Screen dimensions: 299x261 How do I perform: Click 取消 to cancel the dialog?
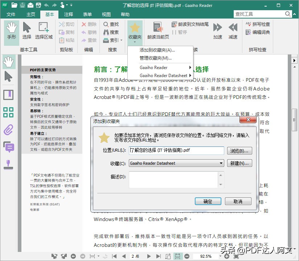coord(238,201)
